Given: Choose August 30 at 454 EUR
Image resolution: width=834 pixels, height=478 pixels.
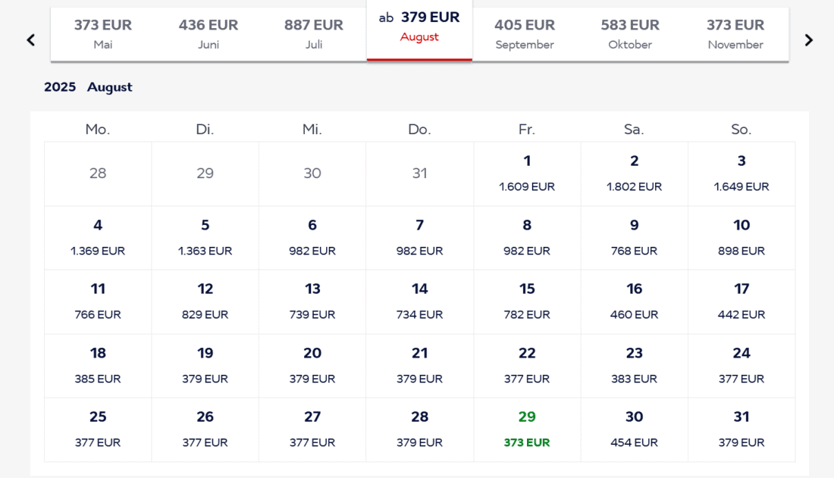Looking at the screenshot, I should 634,430.
